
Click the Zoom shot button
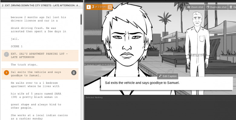(x=195, y=7)
